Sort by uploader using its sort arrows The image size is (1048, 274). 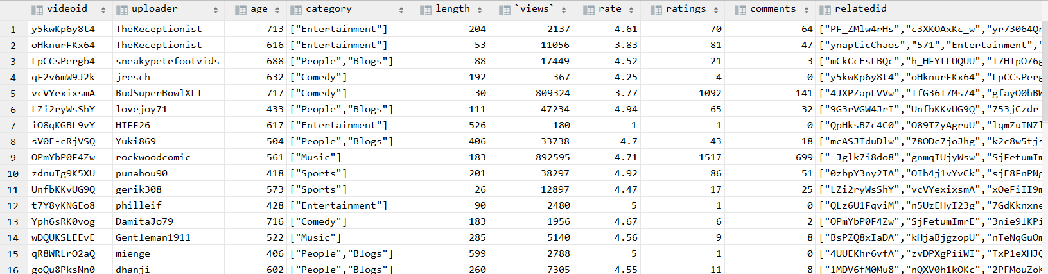point(216,10)
